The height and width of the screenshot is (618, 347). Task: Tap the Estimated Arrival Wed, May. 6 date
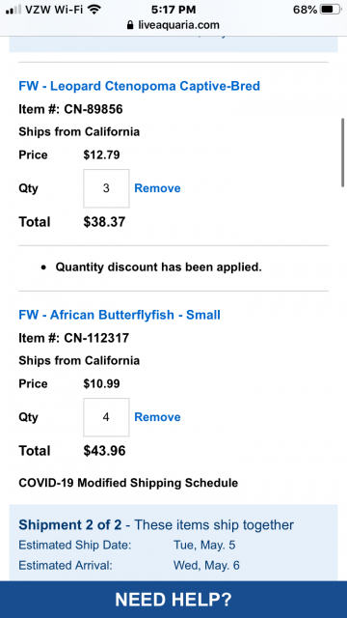pyautogui.click(x=206, y=566)
